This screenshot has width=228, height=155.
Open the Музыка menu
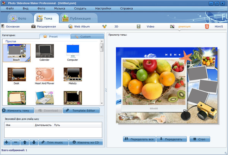tap(60, 8)
